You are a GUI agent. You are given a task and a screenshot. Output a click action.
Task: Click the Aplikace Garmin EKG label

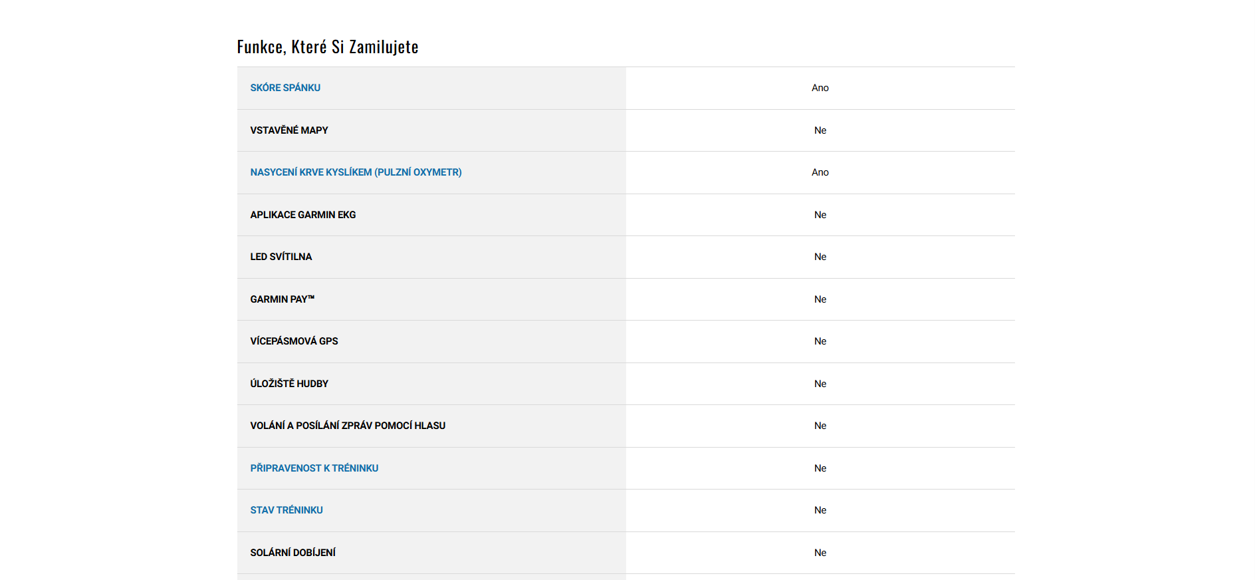[303, 215]
